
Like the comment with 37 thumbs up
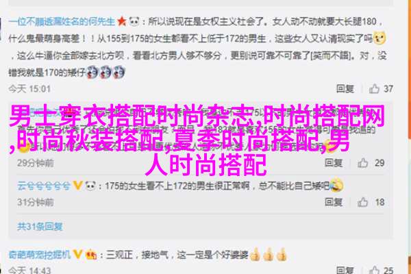click(x=374, y=89)
